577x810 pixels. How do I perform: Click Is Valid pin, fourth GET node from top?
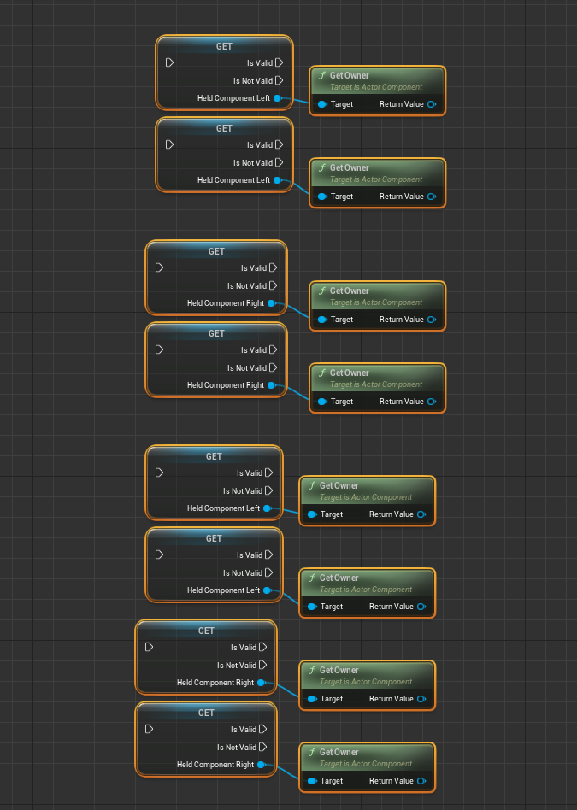(x=274, y=349)
